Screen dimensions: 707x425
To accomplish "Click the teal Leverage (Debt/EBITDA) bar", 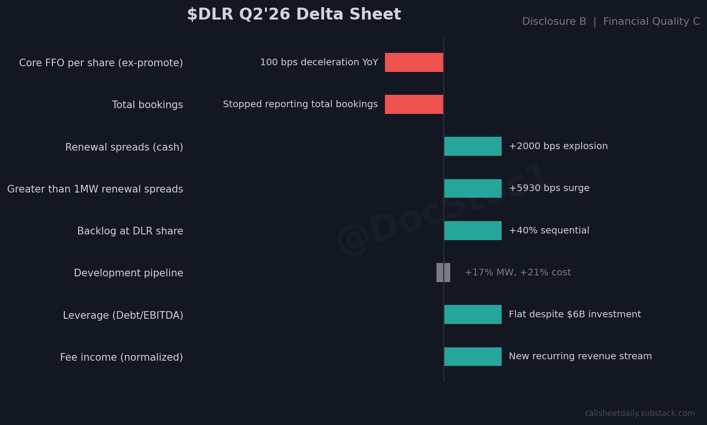I will [473, 314].
